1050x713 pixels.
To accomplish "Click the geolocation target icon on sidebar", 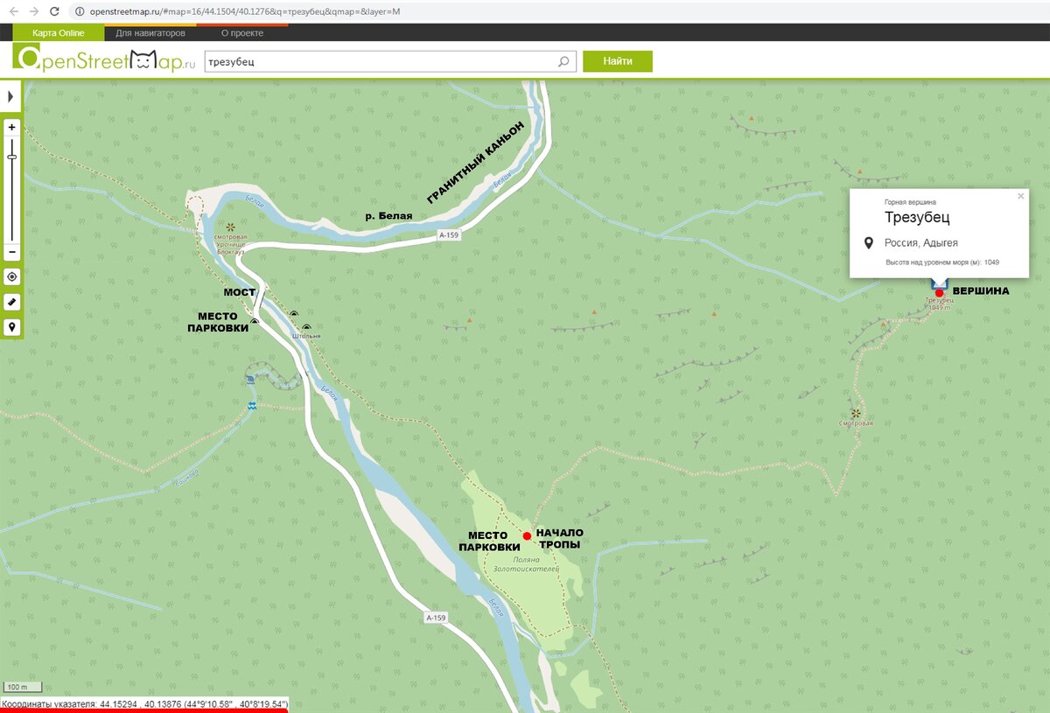I will 12,276.
